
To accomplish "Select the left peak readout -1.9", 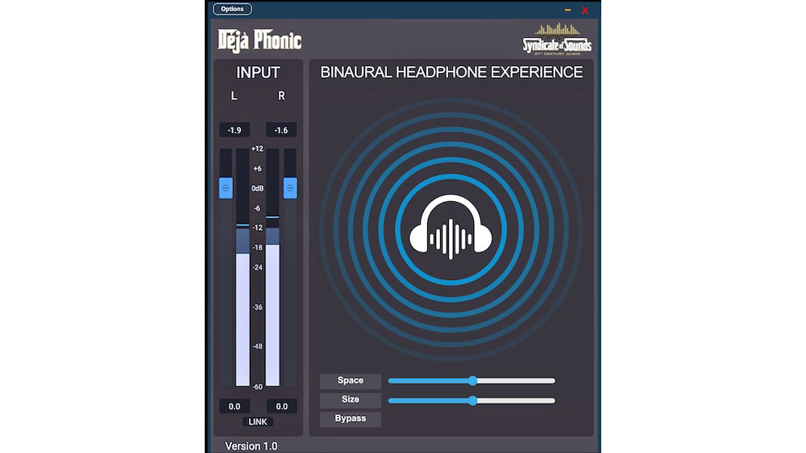I will click(235, 130).
